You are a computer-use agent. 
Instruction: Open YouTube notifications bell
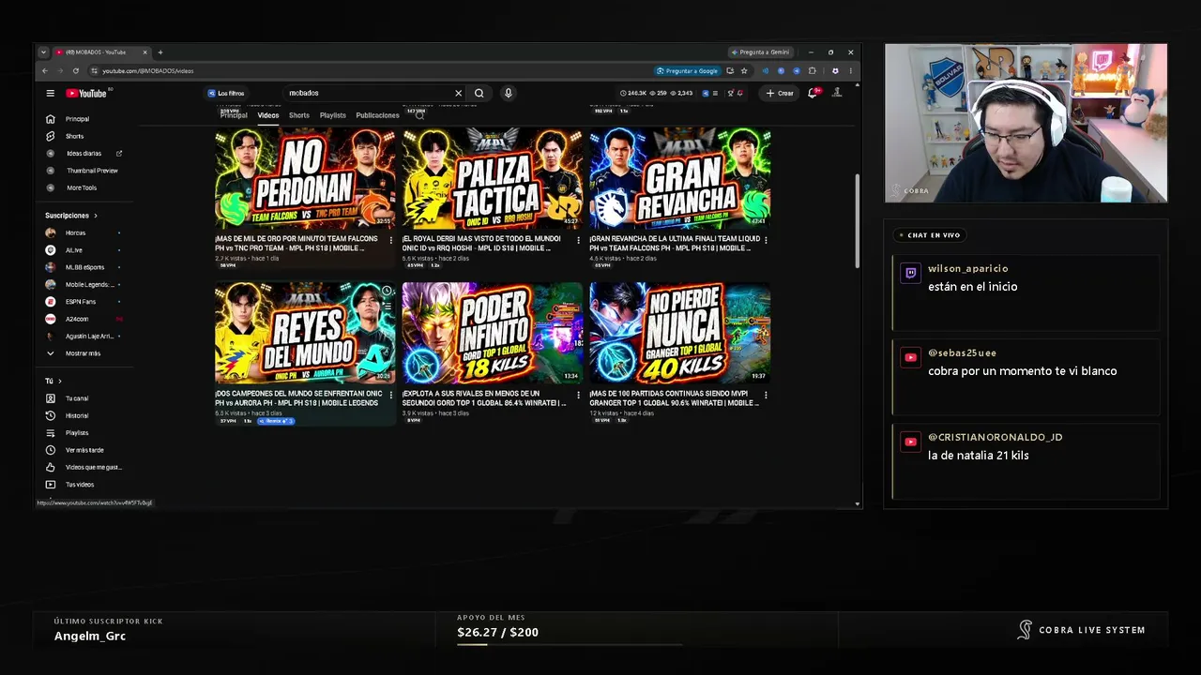click(813, 93)
